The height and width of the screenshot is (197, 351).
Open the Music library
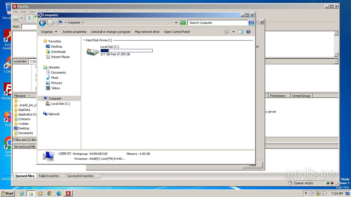55,78
